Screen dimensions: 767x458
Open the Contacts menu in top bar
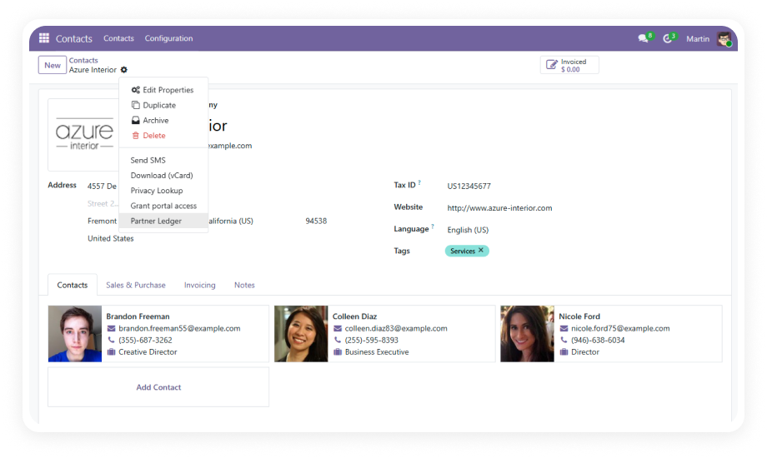[x=118, y=38]
